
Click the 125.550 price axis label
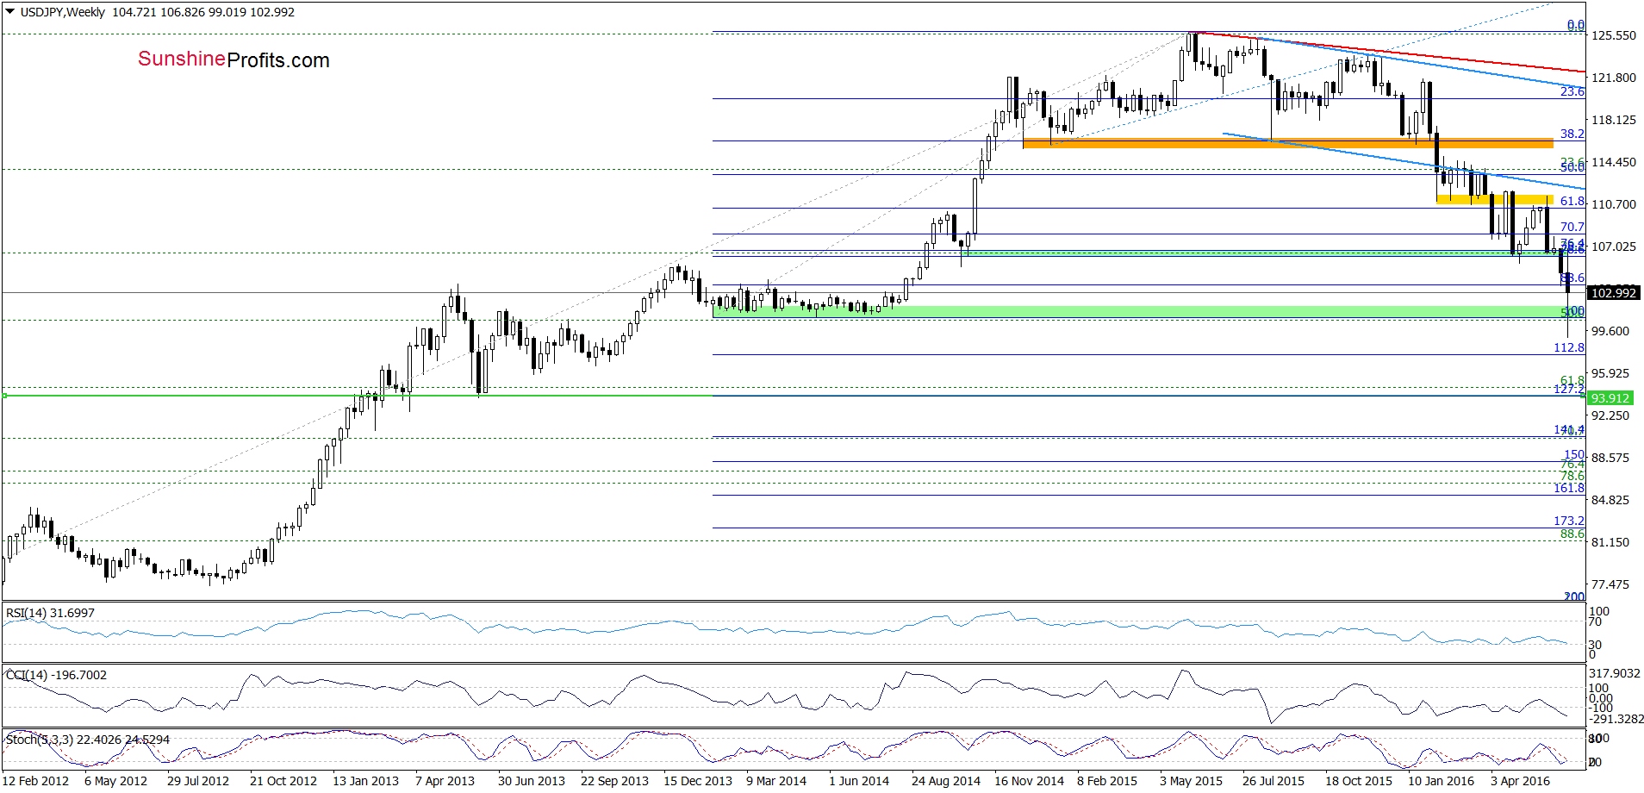(1614, 35)
